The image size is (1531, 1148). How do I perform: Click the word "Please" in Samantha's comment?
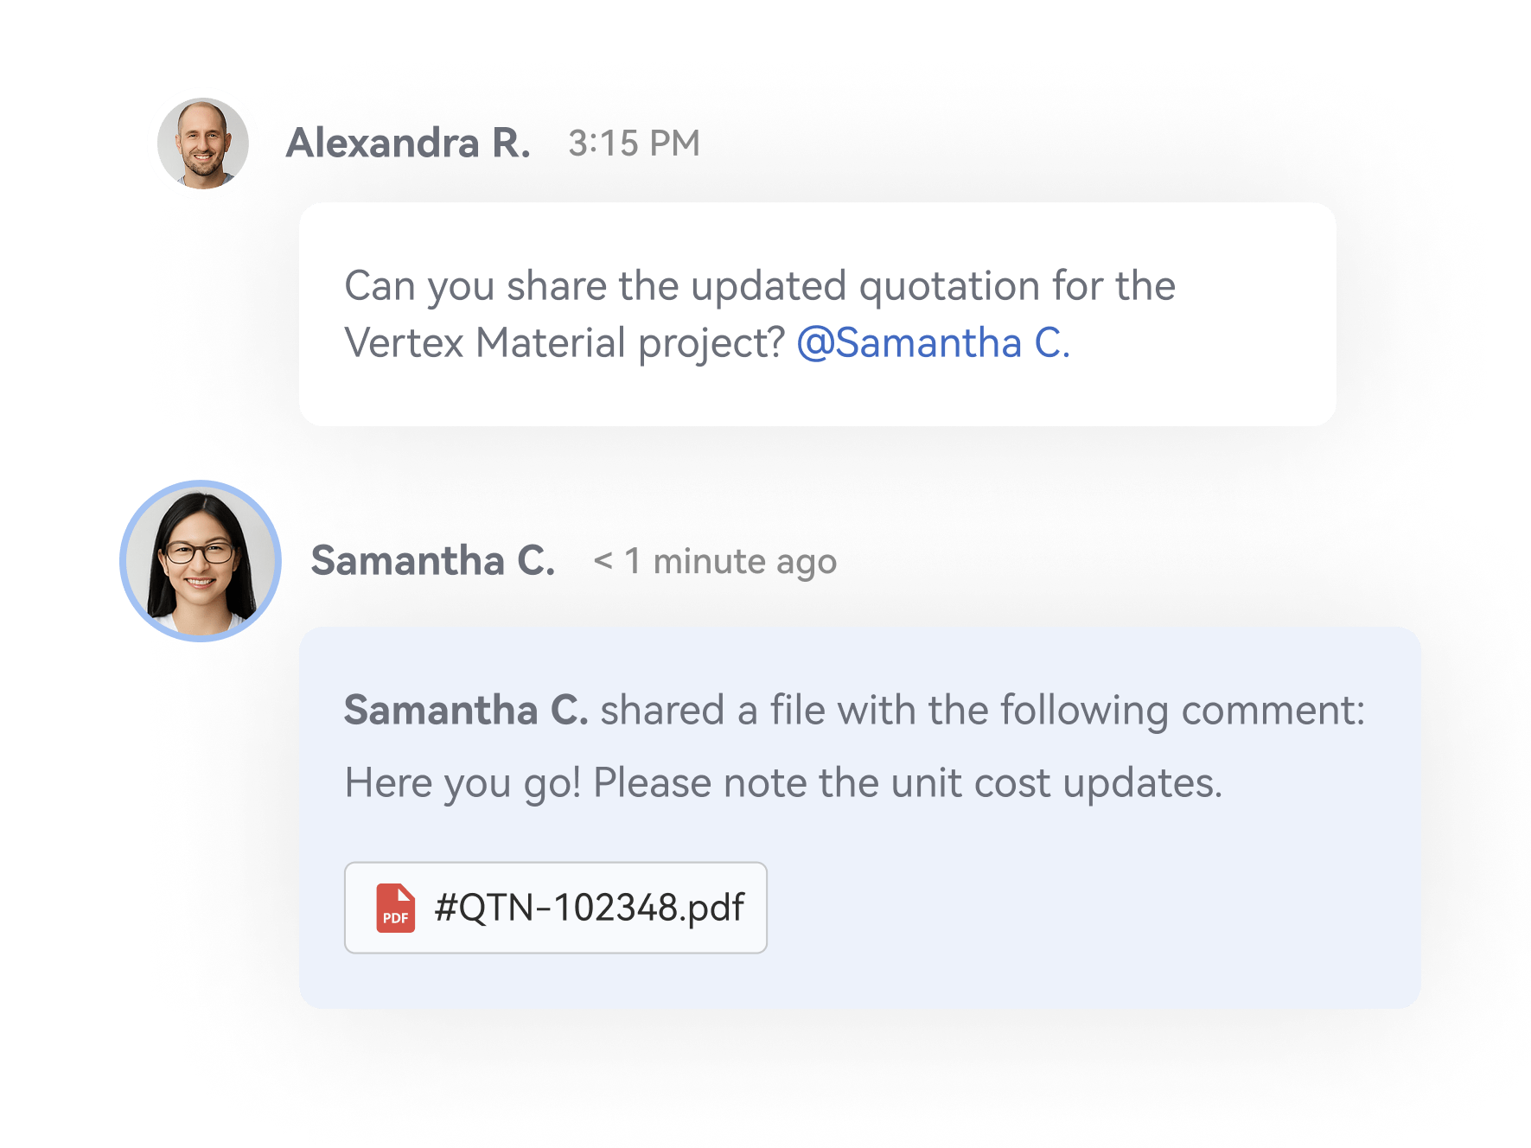tap(654, 783)
